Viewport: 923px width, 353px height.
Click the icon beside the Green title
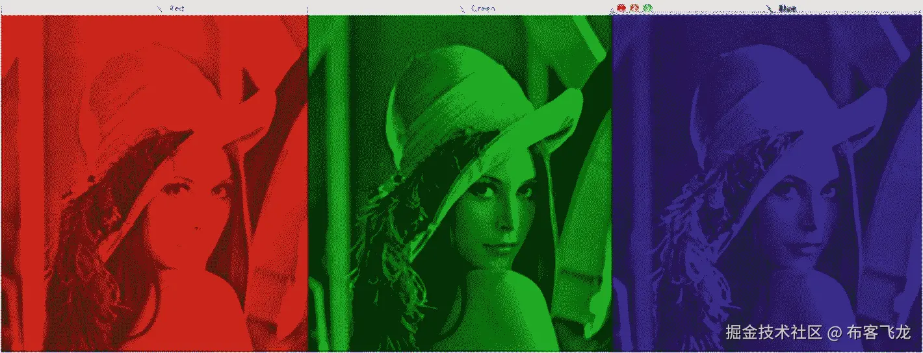tap(463, 8)
